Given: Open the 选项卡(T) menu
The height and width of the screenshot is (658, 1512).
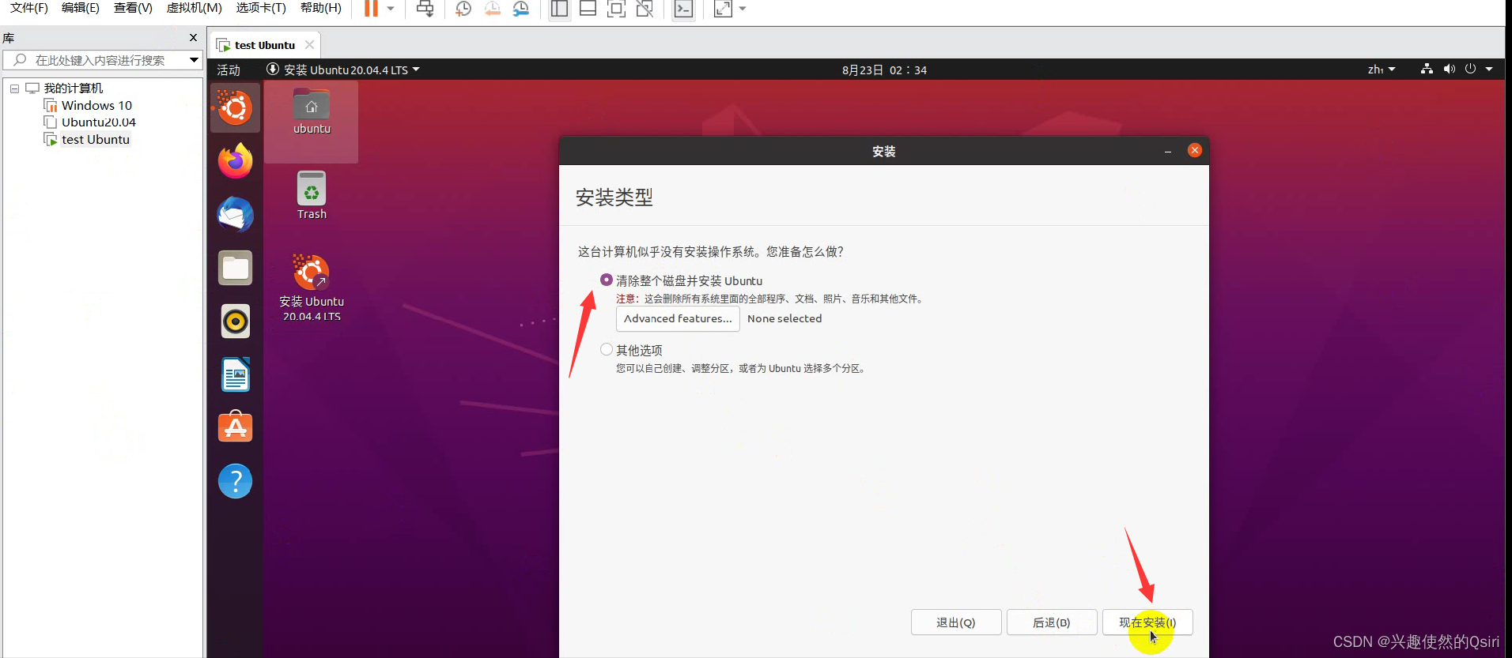Looking at the screenshot, I should [x=261, y=8].
